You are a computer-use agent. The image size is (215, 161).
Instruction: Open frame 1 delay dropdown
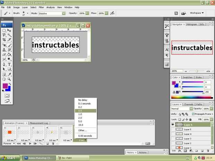11,140
